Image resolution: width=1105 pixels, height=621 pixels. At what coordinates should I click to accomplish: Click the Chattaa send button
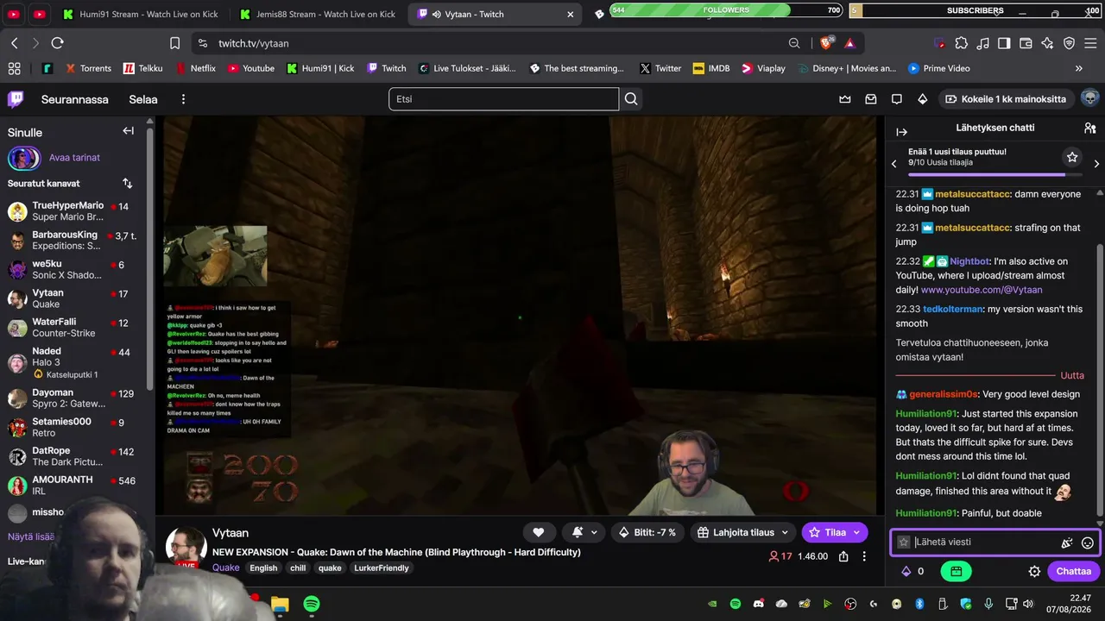click(1074, 571)
